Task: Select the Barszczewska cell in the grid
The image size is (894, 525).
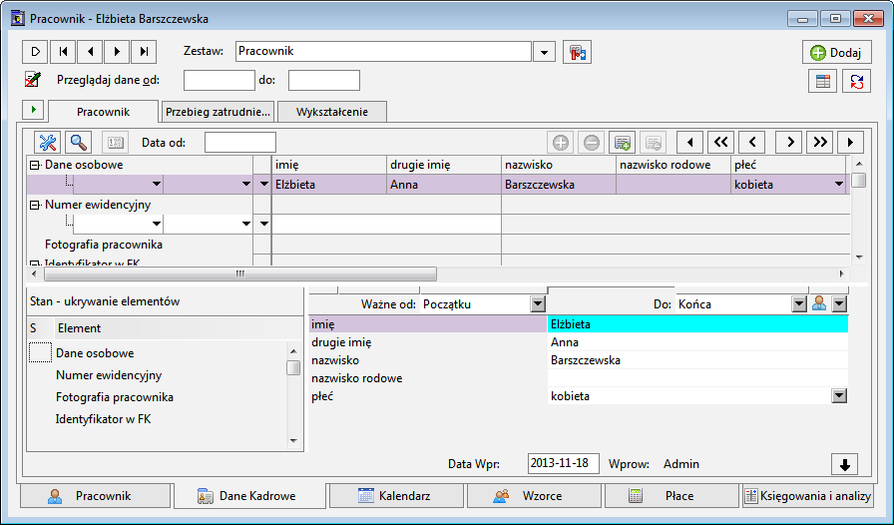Action: point(559,185)
